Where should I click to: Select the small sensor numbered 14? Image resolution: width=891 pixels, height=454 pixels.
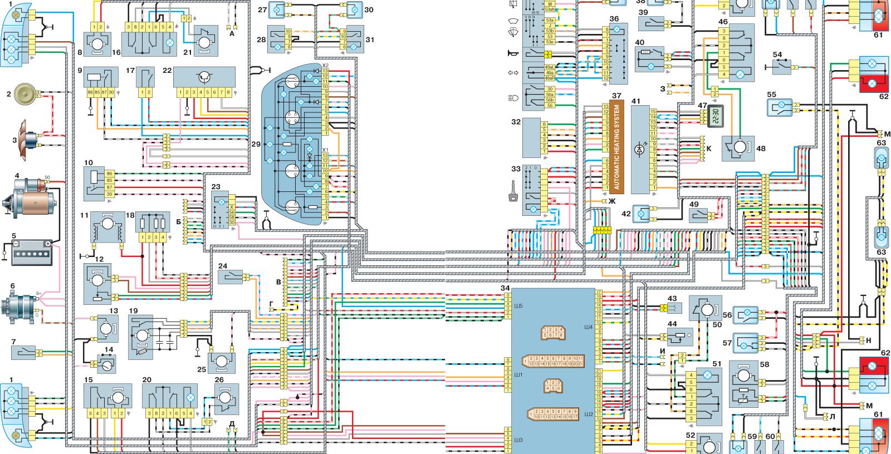106,364
